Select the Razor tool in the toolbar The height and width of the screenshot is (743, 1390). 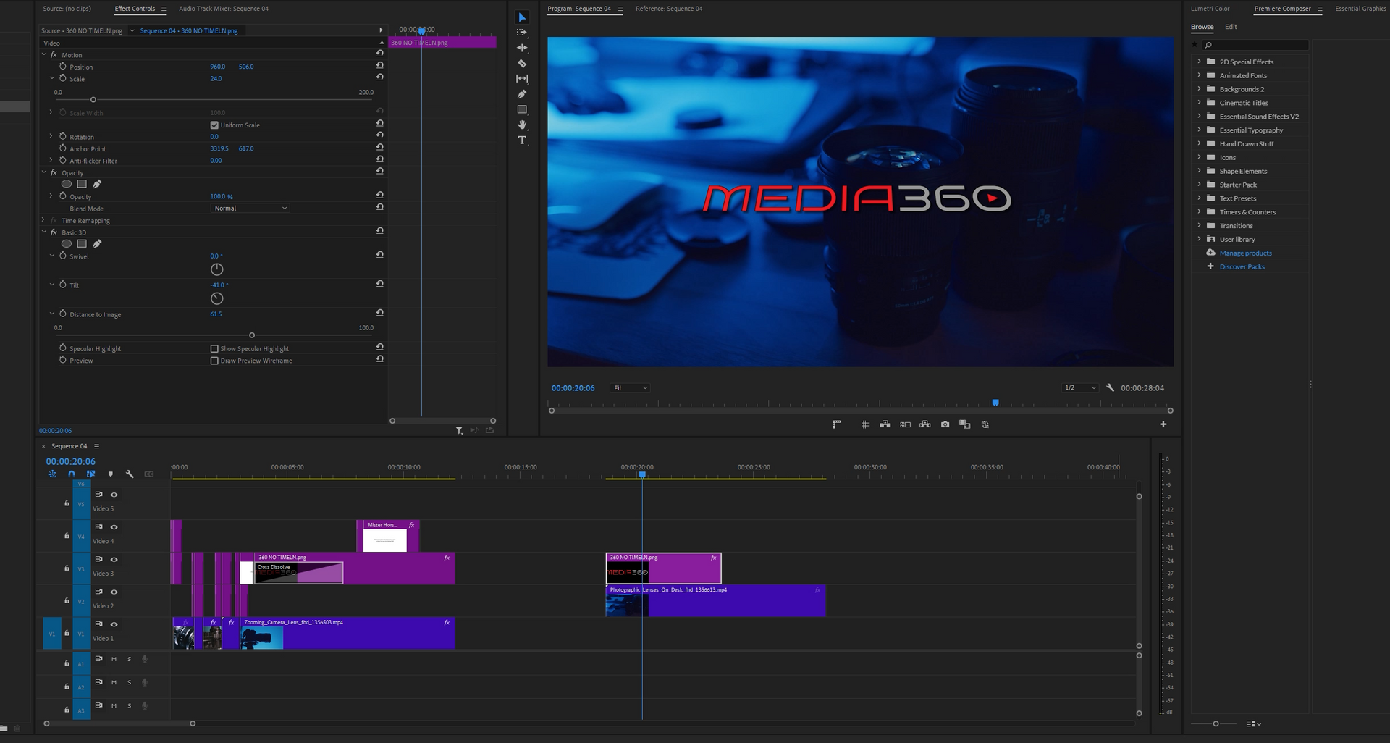point(522,64)
